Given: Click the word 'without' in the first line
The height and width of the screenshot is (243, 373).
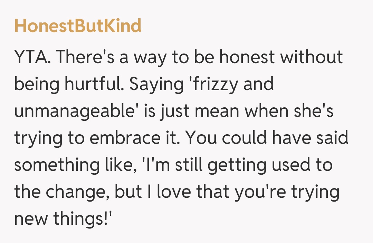Looking at the screenshot, I should pyautogui.click(x=312, y=57).
